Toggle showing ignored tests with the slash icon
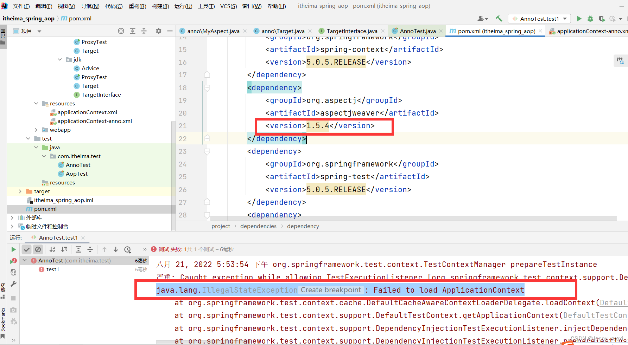628x345 pixels. coord(38,249)
